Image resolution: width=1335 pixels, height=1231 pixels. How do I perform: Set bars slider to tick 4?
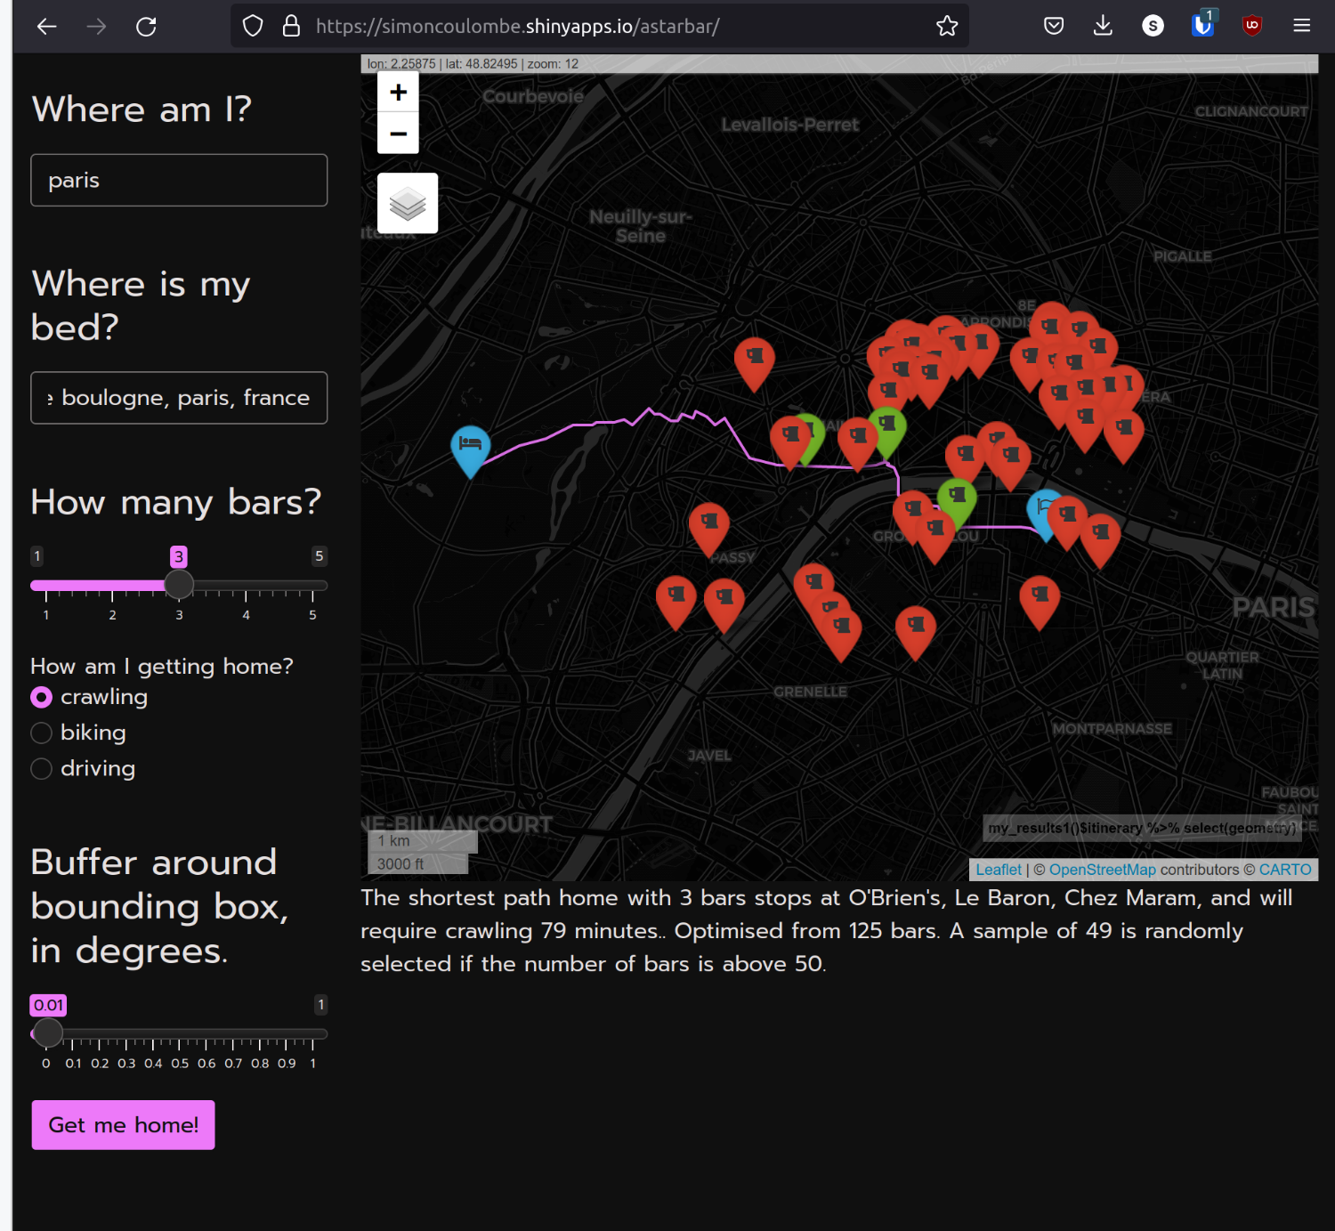[x=247, y=586]
